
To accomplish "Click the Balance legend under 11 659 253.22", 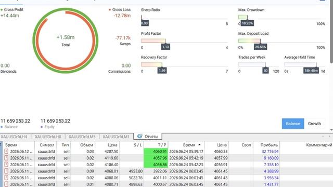I will [x=11, y=127].
